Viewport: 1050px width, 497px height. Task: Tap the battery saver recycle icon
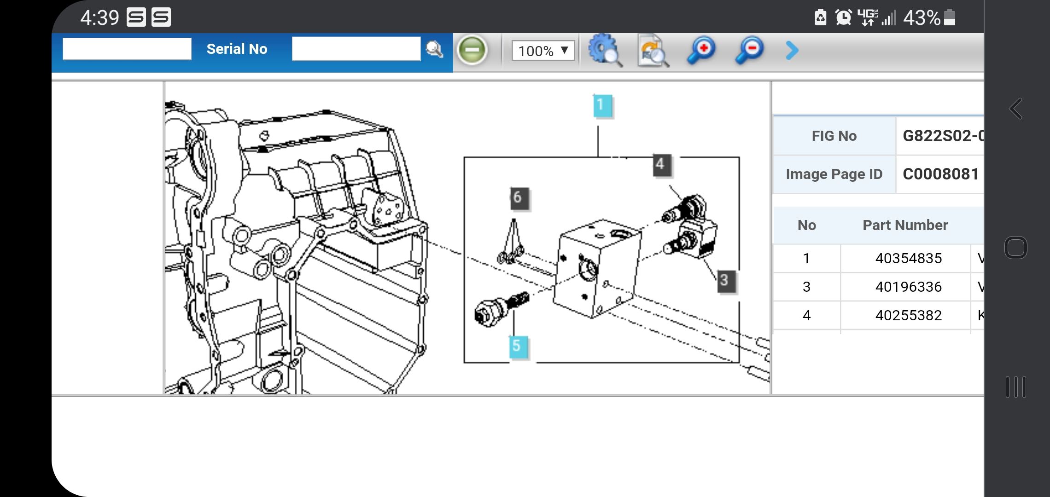coord(820,17)
